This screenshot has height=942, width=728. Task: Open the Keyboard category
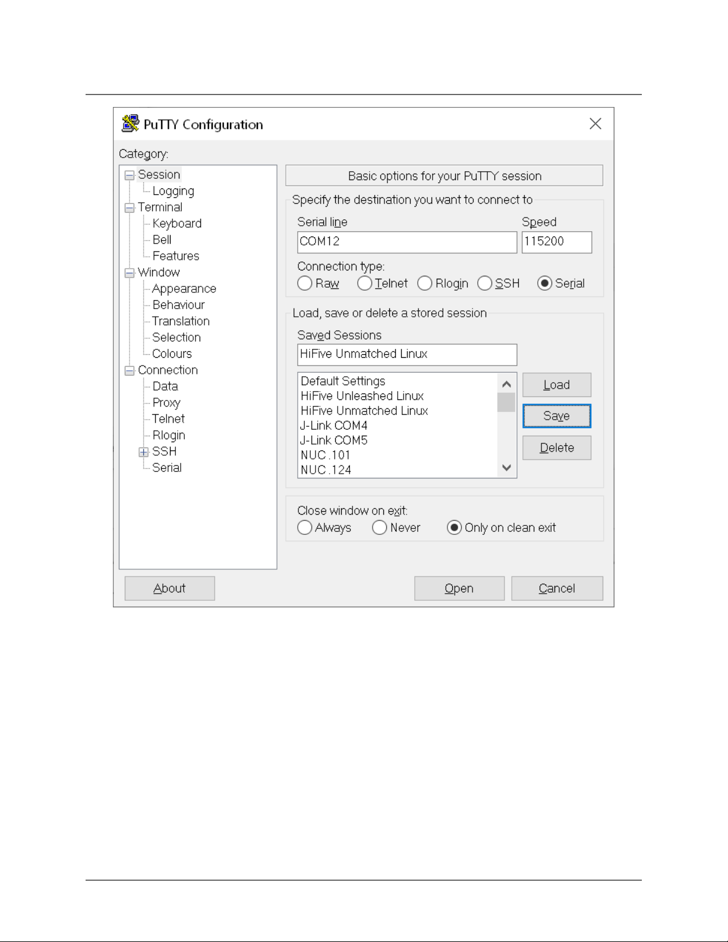point(177,223)
